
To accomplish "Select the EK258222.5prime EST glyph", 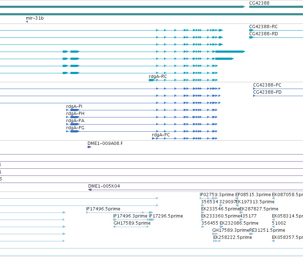I will tap(217, 241).
